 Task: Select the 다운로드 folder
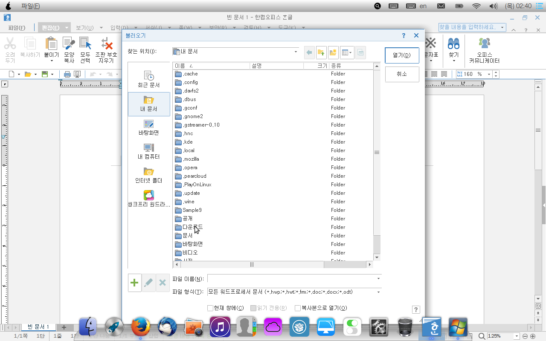(x=189, y=227)
